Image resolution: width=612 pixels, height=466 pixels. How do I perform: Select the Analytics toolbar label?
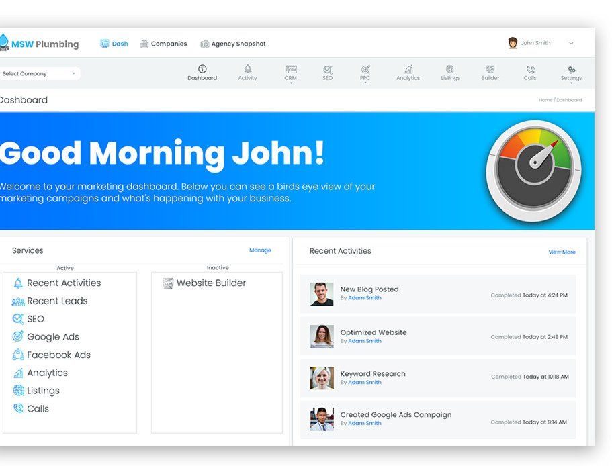point(408,78)
